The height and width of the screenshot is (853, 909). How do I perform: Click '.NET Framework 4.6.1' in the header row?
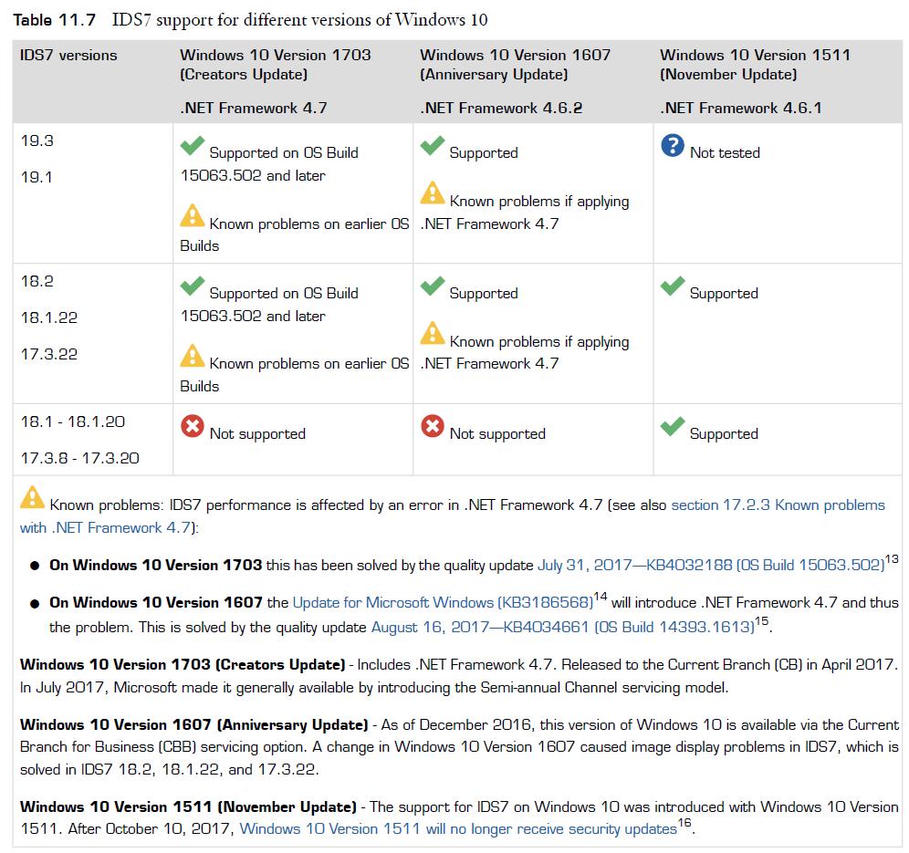[741, 109]
